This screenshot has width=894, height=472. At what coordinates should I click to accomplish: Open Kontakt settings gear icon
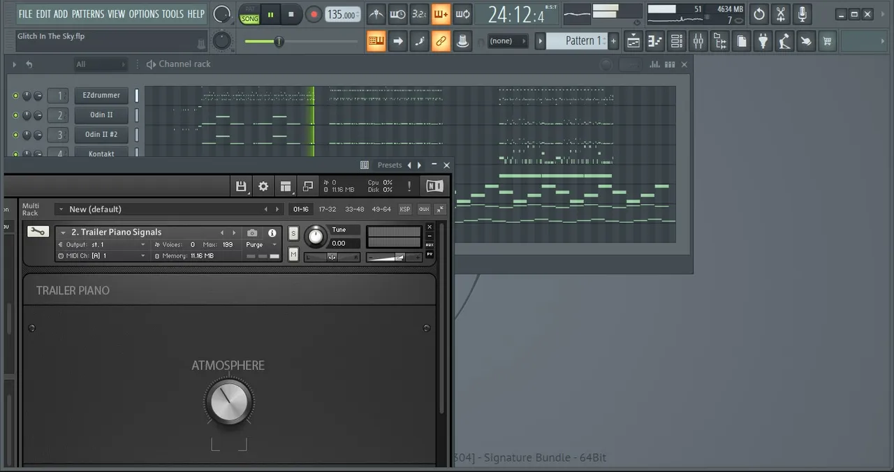click(263, 186)
